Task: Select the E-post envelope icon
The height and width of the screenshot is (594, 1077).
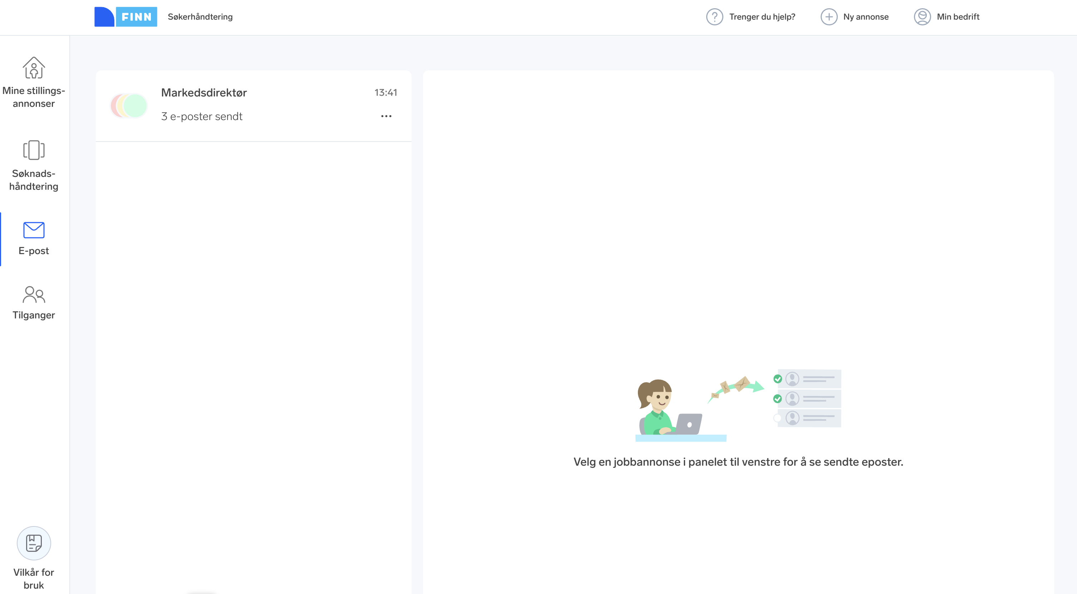Action: point(34,230)
